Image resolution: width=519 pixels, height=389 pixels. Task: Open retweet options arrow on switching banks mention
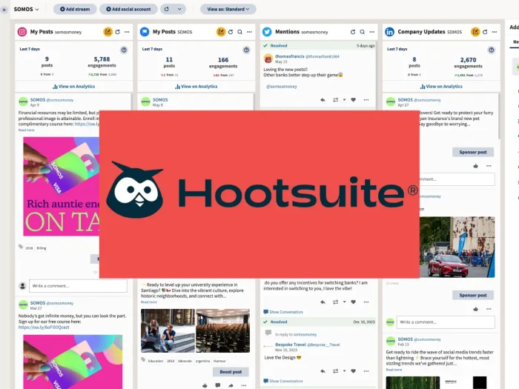(x=344, y=302)
